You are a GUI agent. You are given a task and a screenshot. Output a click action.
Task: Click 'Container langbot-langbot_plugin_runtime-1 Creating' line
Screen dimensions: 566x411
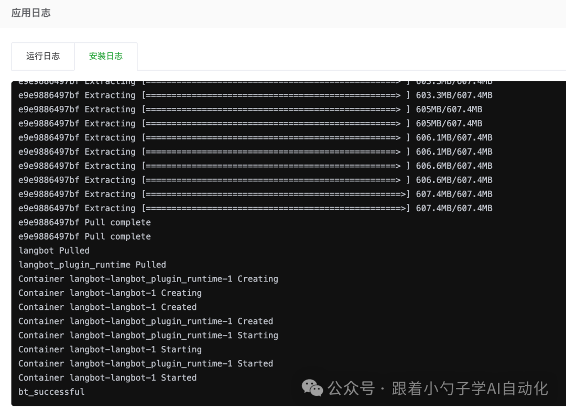coord(148,279)
